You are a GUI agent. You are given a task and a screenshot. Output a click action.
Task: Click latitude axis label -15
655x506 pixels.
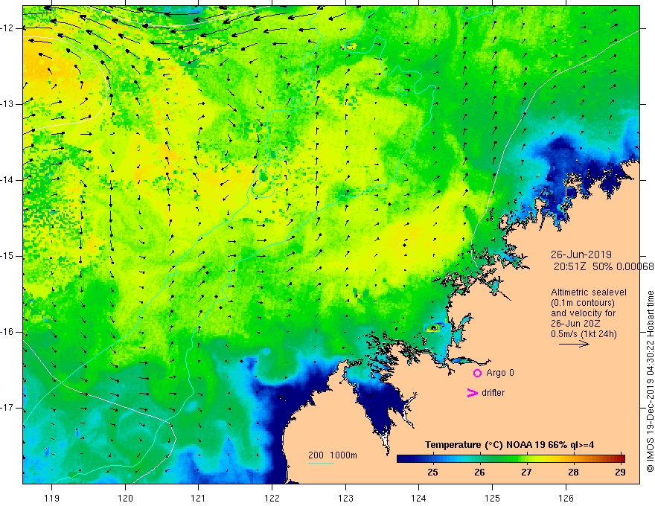point(8,256)
